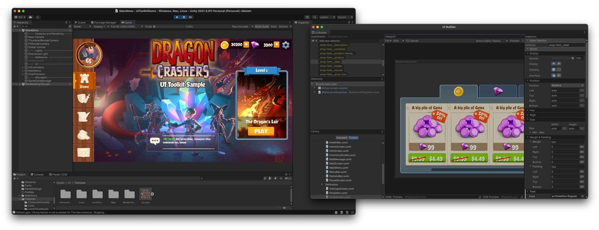Click Fit Canvas in viewport toolbar

tap(412, 41)
